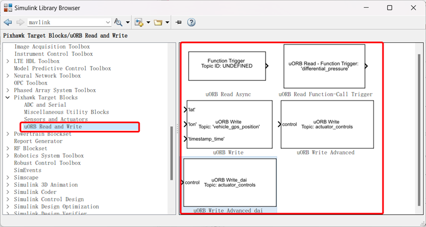The image size is (426, 227).
Task: Open the new model dropdown arrow
Action: click(148, 23)
